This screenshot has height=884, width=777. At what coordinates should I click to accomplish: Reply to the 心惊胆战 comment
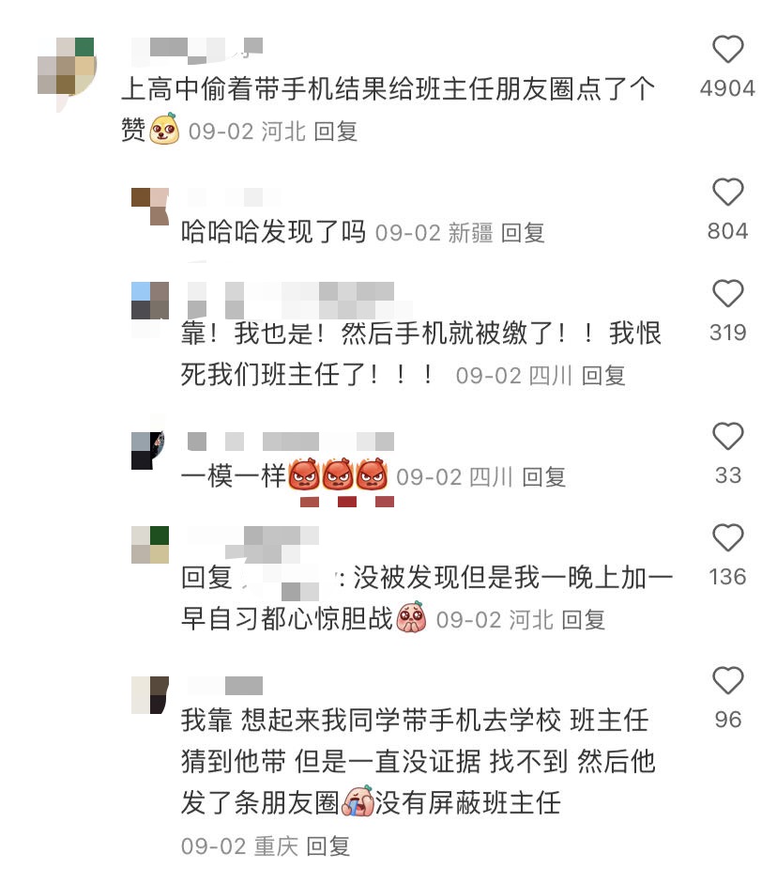584,620
